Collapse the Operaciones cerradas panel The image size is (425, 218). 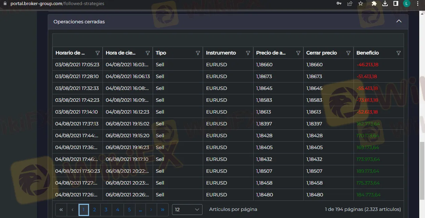tap(399, 21)
